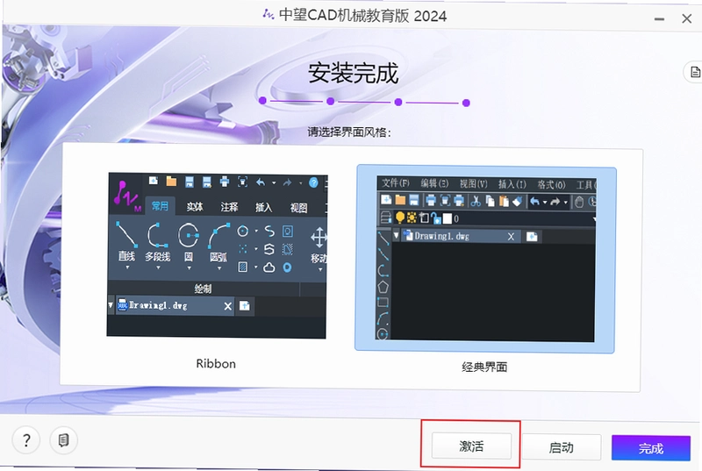Click the 完成 finish button

click(x=651, y=447)
